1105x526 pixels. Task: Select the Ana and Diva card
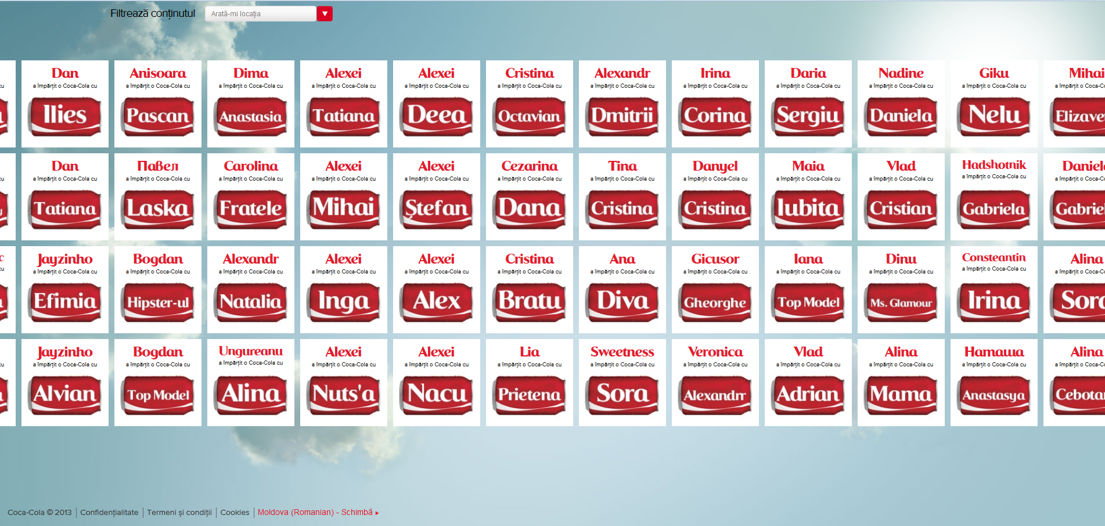click(x=622, y=290)
